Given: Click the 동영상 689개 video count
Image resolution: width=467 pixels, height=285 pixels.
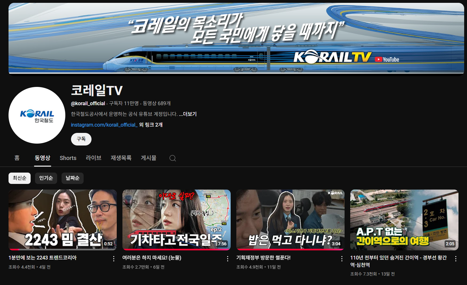Looking at the screenshot, I should click(157, 103).
